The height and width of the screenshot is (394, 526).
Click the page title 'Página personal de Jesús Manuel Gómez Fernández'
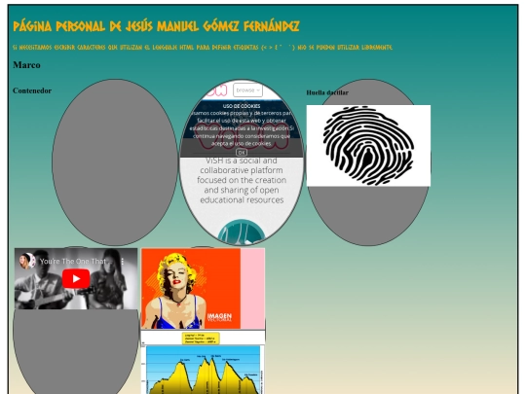156,26
